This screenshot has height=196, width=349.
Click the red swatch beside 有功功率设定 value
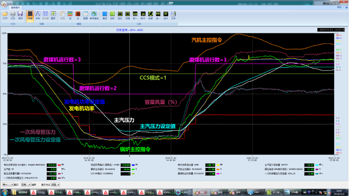click(x=59, y=165)
